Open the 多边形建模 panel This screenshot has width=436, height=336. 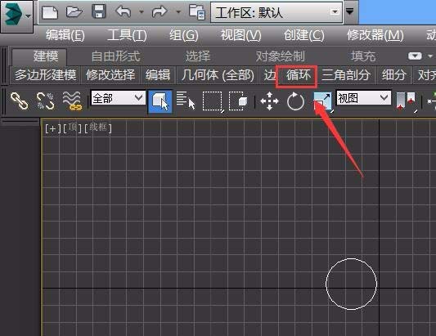(45, 75)
